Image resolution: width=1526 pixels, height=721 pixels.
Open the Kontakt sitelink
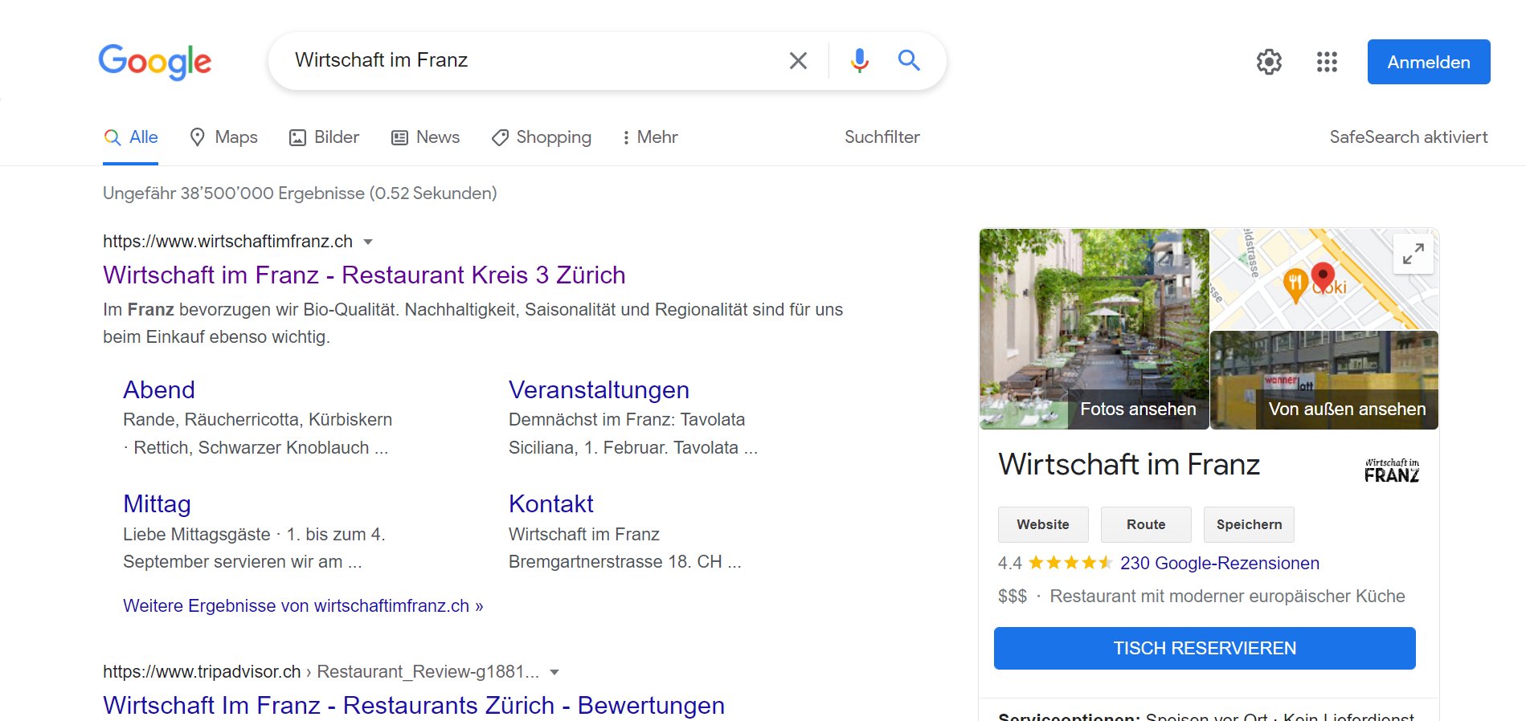point(551,504)
